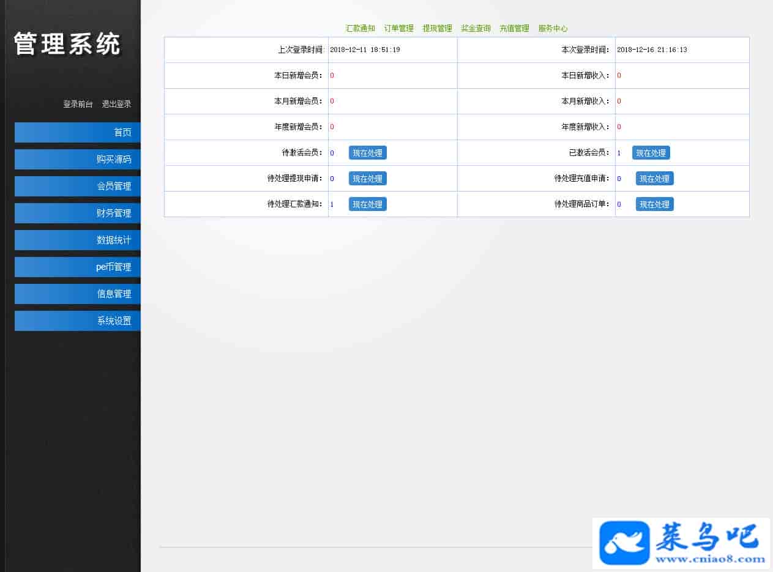Click 现在处理 for 待处理商品订单

pos(655,204)
